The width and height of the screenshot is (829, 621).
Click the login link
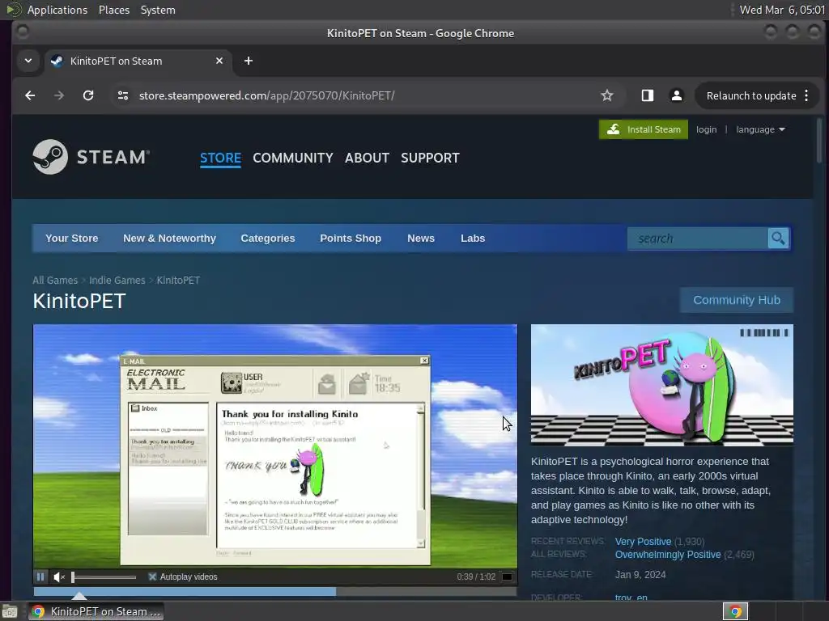coord(706,129)
